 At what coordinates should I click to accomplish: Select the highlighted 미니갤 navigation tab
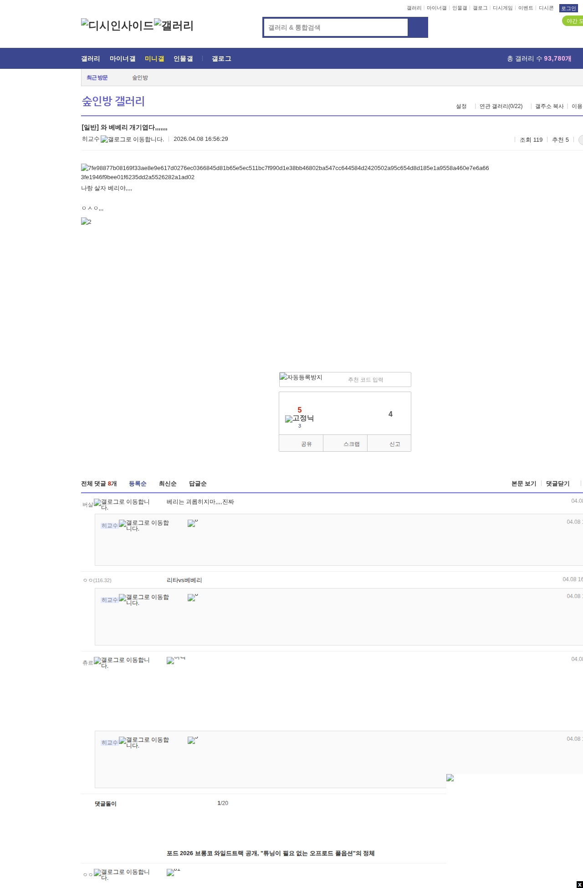pyautogui.click(x=154, y=59)
